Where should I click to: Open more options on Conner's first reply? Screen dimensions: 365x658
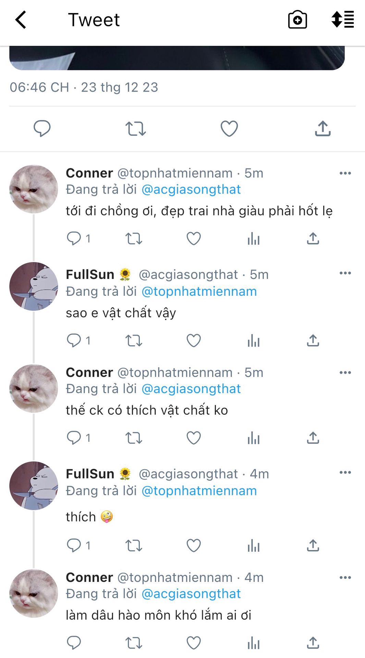coord(345,173)
